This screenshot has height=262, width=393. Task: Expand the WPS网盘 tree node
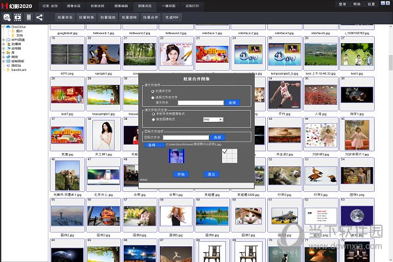point(3,39)
